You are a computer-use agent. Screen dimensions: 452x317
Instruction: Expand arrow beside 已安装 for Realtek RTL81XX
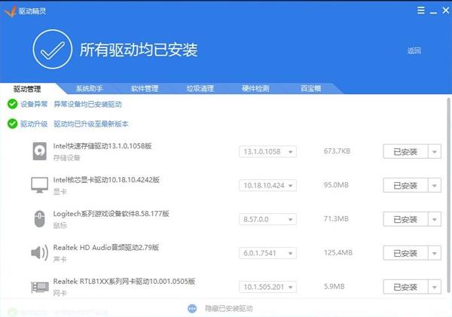coord(435,287)
